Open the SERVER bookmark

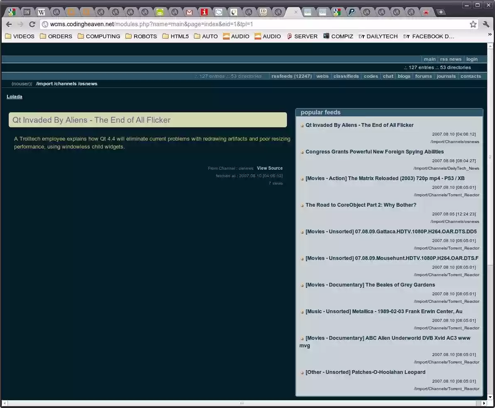[302, 36]
